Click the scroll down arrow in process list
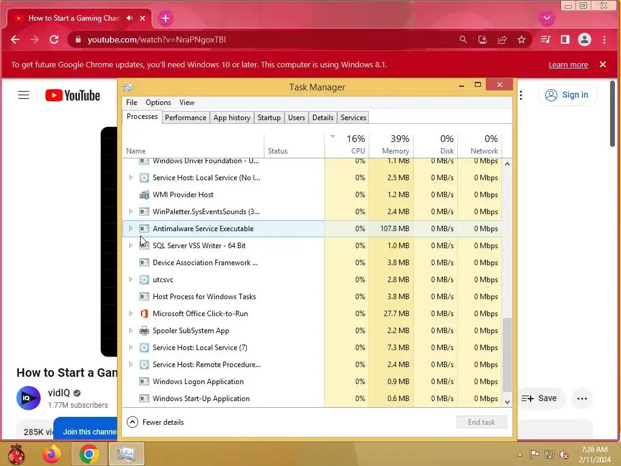This screenshot has height=466, width=621. (x=507, y=402)
